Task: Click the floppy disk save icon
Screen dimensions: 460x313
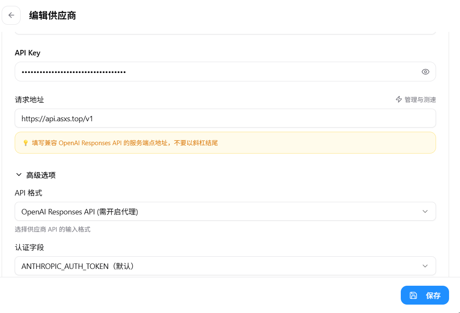Action: (x=413, y=295)
